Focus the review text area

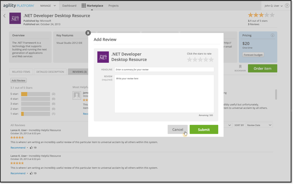pos(164,94)
